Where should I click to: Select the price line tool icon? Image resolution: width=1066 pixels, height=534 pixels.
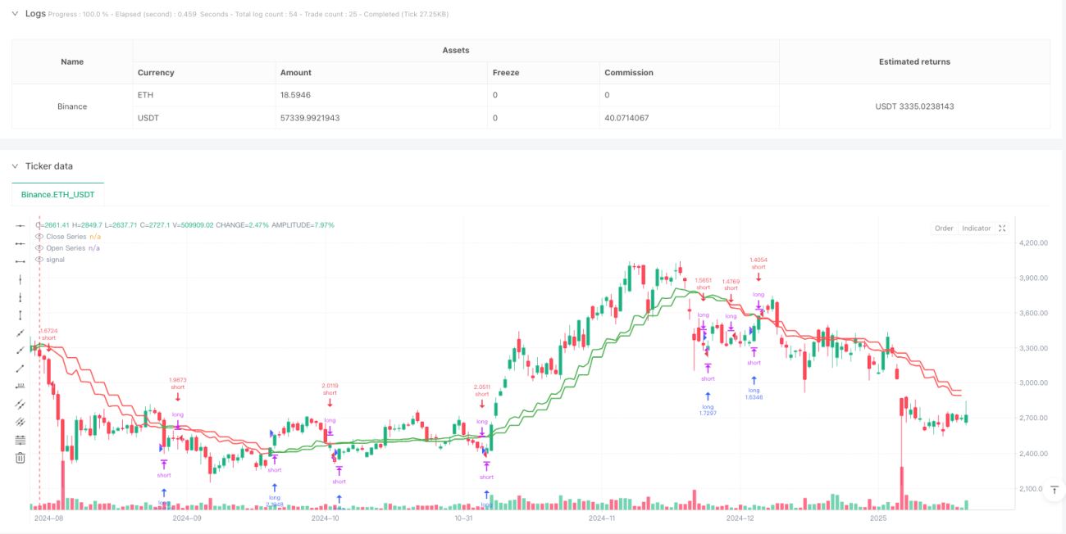[x=20, y=386]
